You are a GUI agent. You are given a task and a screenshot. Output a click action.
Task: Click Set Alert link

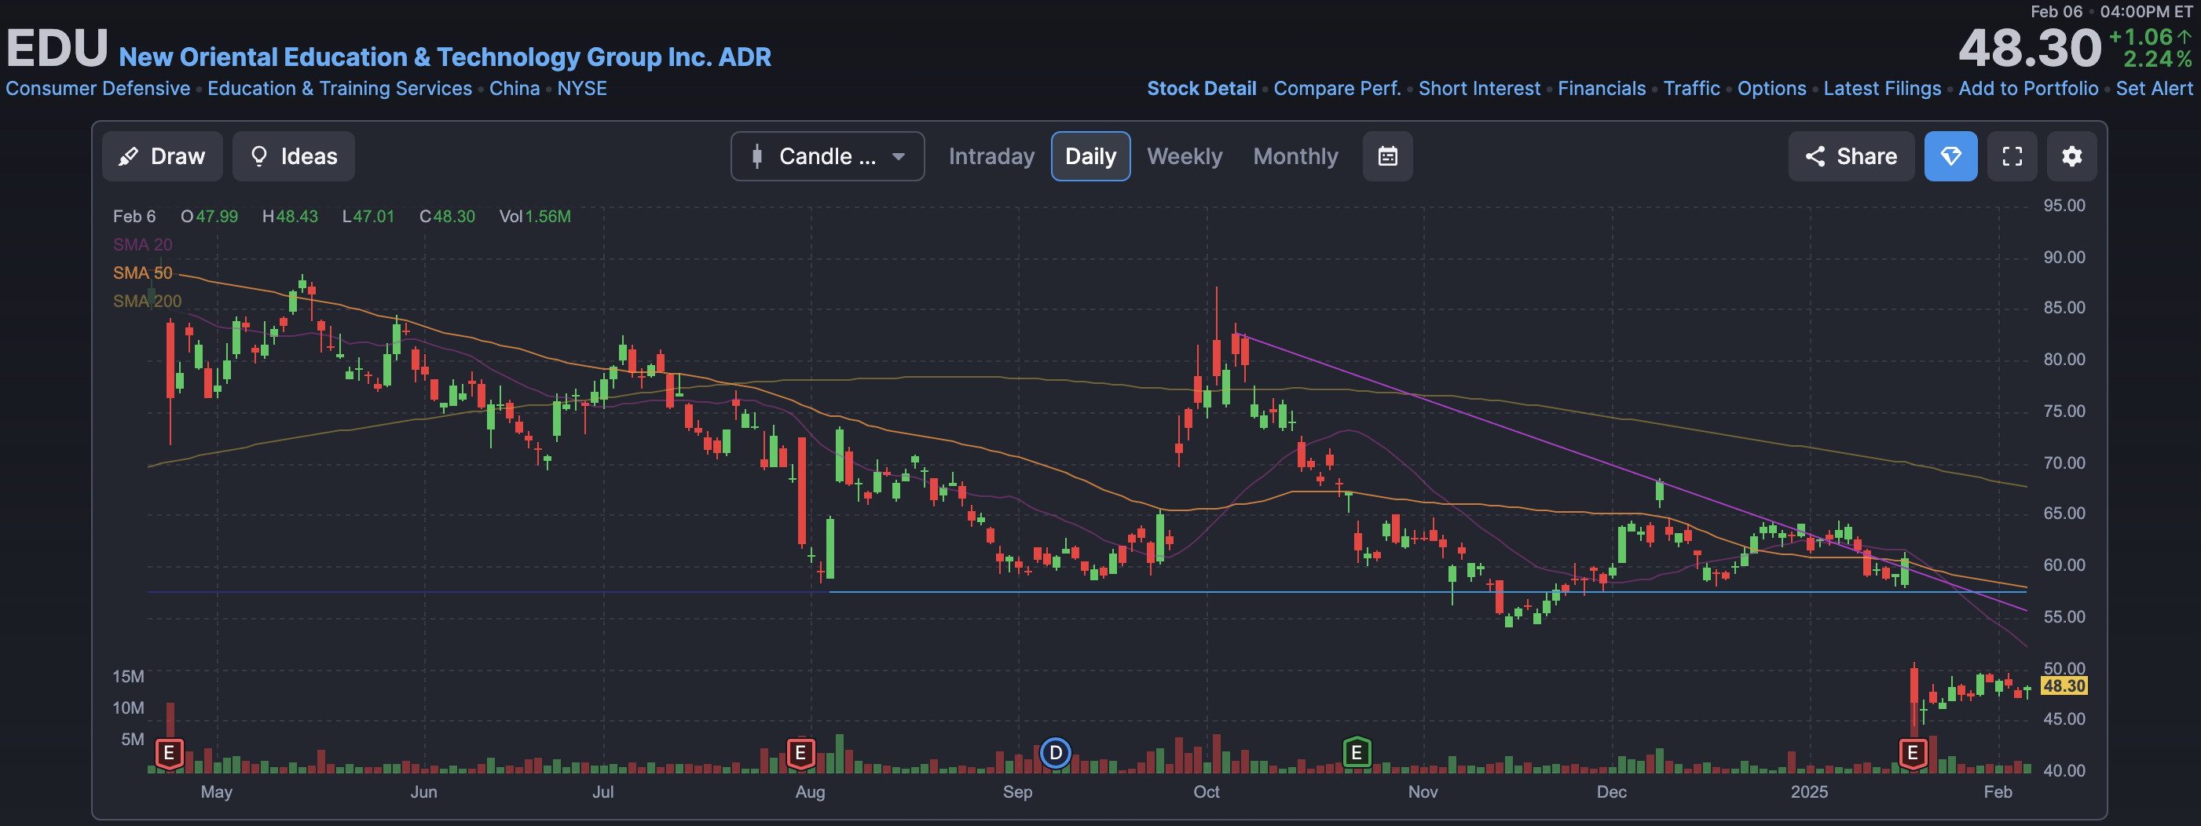(x=2154, y=89)
